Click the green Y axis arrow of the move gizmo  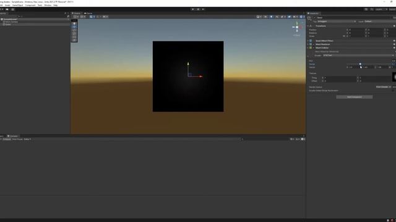(x=188, y=64)
